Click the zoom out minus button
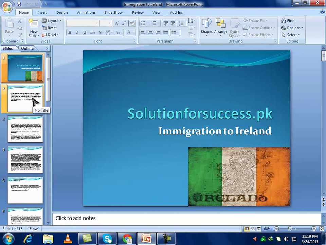 point(276,229)
